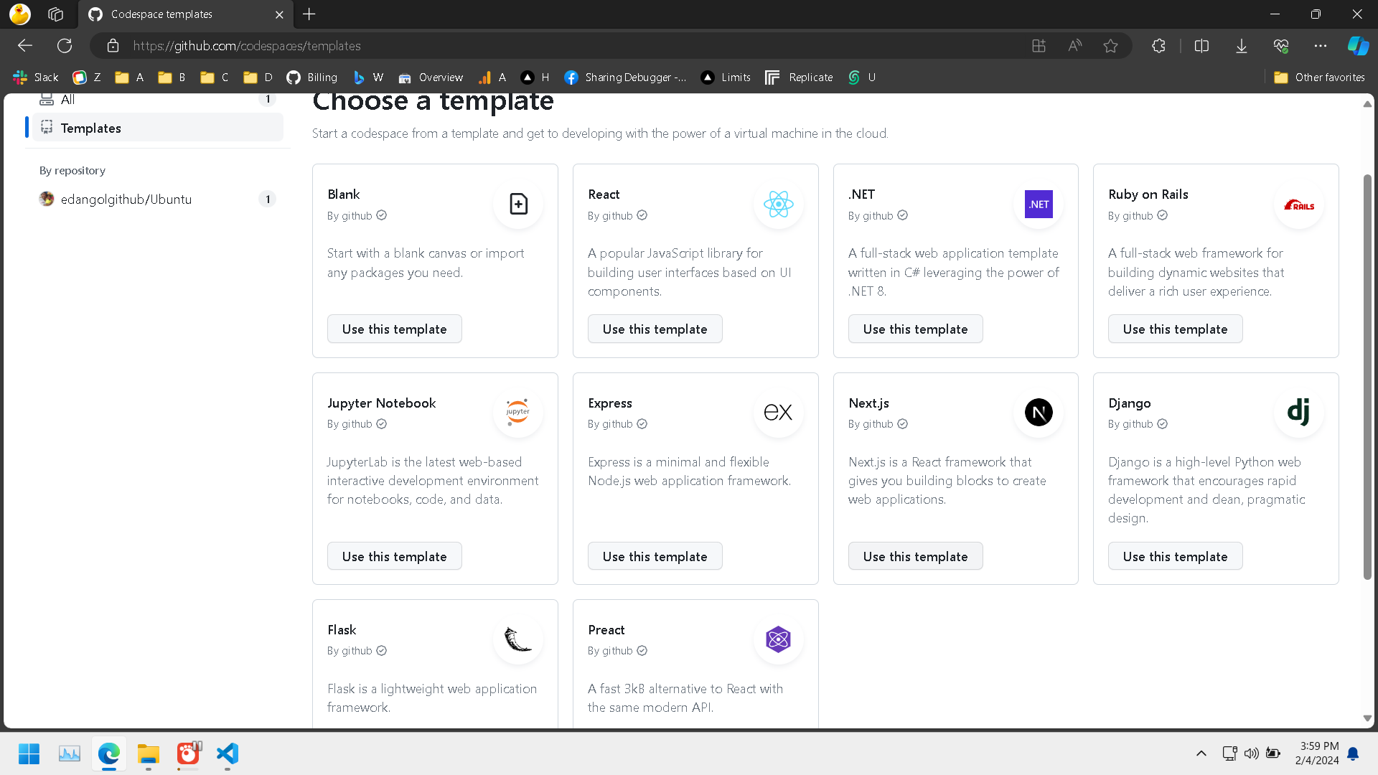1378x775 pixels.
Task: Open the Windows Start menu
Action: pos(29,753)
